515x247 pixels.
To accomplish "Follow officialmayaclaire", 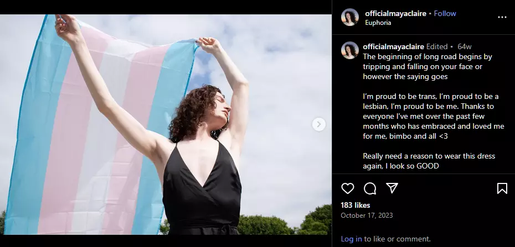I will tap(445, 13).
